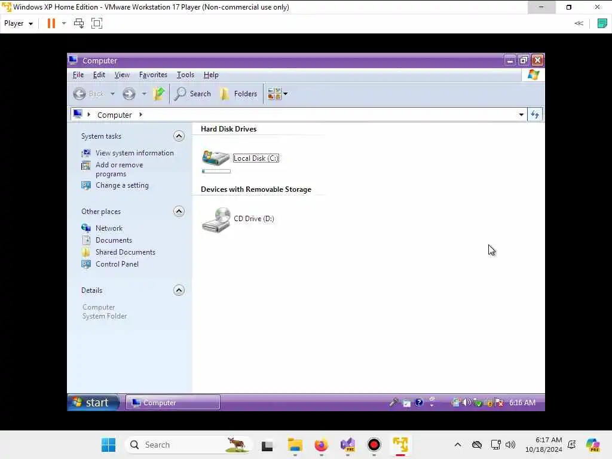Open the VMware Player menu
The height and width of the screenshot is (459, 612).
(x=19, y=23)
